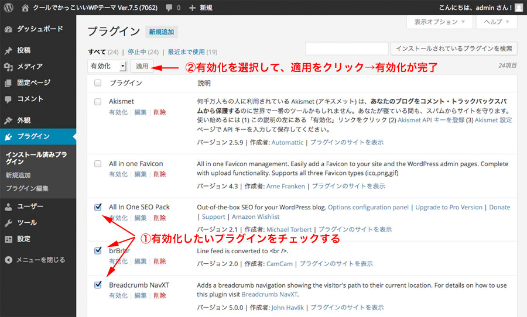Filter by 最近まで使用 (19) plugins

coord(193,52)
